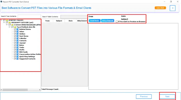Uncheck the Drafts checkbox
The height and width of the screenshot is (100, 181).
[x=15, y=50]
